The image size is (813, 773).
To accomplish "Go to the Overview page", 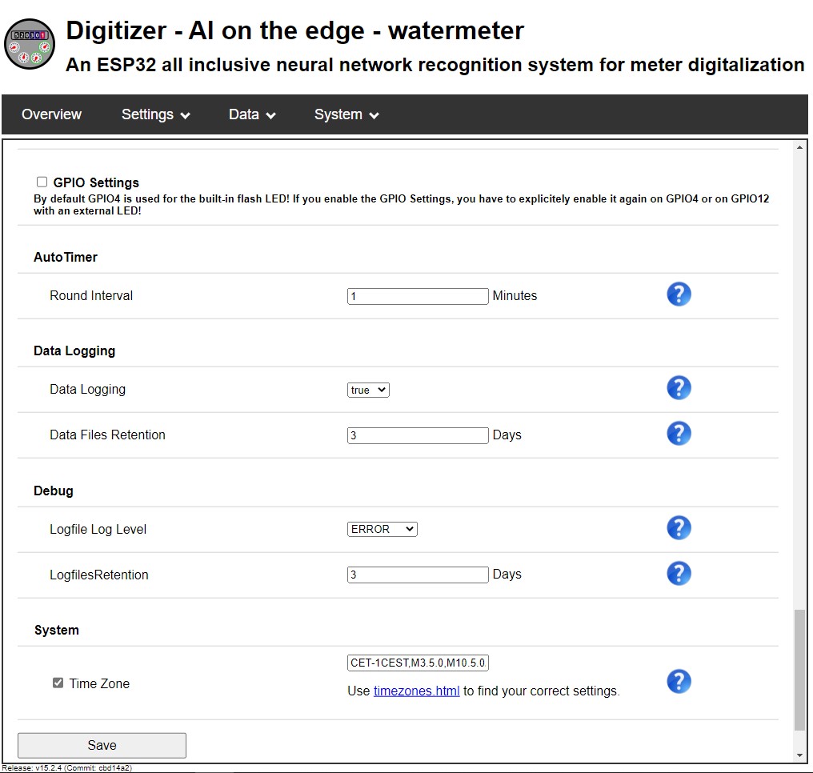I will click(x=51, y=114).
